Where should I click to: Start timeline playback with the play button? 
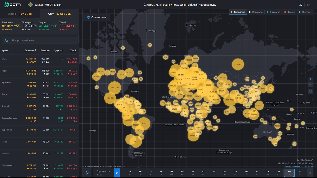click(87, 173)
